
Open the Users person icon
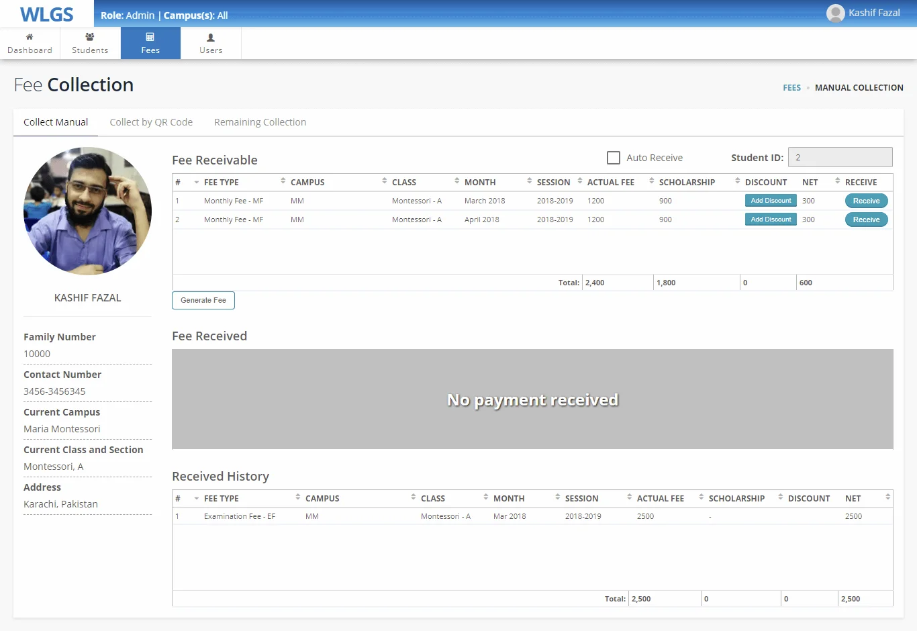point(211,38)
